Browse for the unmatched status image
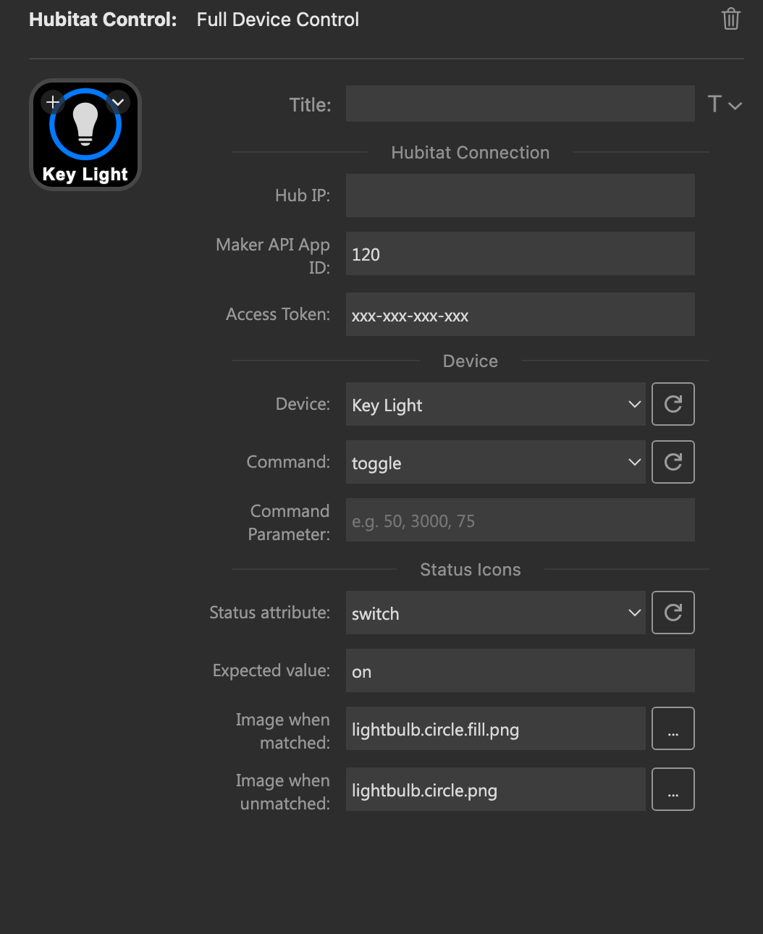 [x=673, y=789]
